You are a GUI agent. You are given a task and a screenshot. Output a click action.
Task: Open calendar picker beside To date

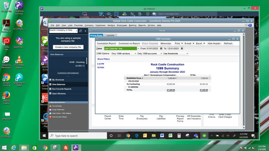[182, 49]
